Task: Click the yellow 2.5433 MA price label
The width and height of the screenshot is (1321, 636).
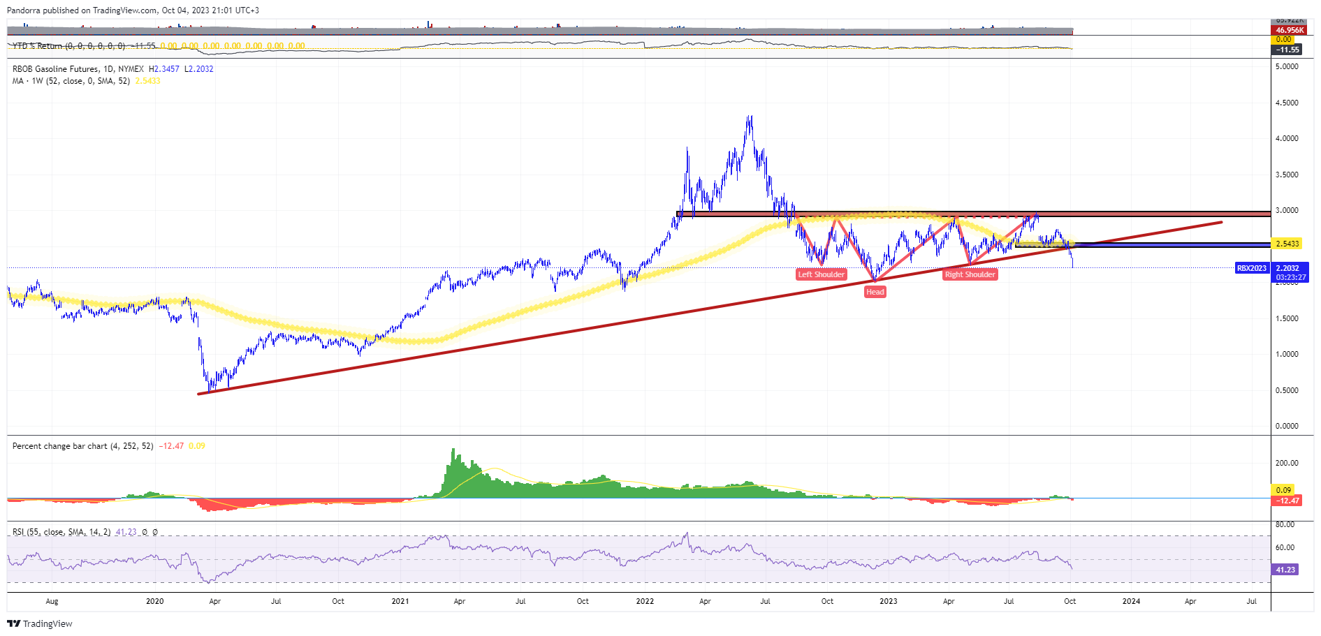Action: pyautogui.click(x=1287, y=244)
